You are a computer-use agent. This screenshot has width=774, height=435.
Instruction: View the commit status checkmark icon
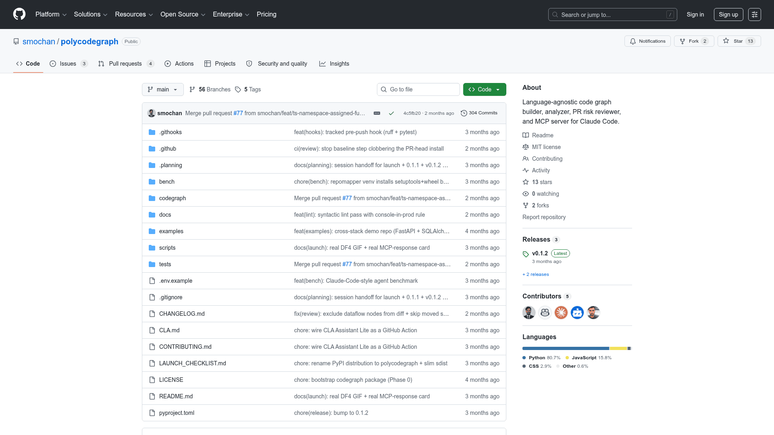(x=391, y=113)
